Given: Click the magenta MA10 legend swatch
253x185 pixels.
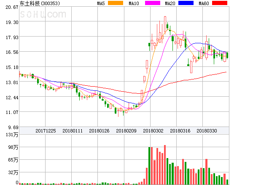Looking at the screenshot, I should click(153, 3).
